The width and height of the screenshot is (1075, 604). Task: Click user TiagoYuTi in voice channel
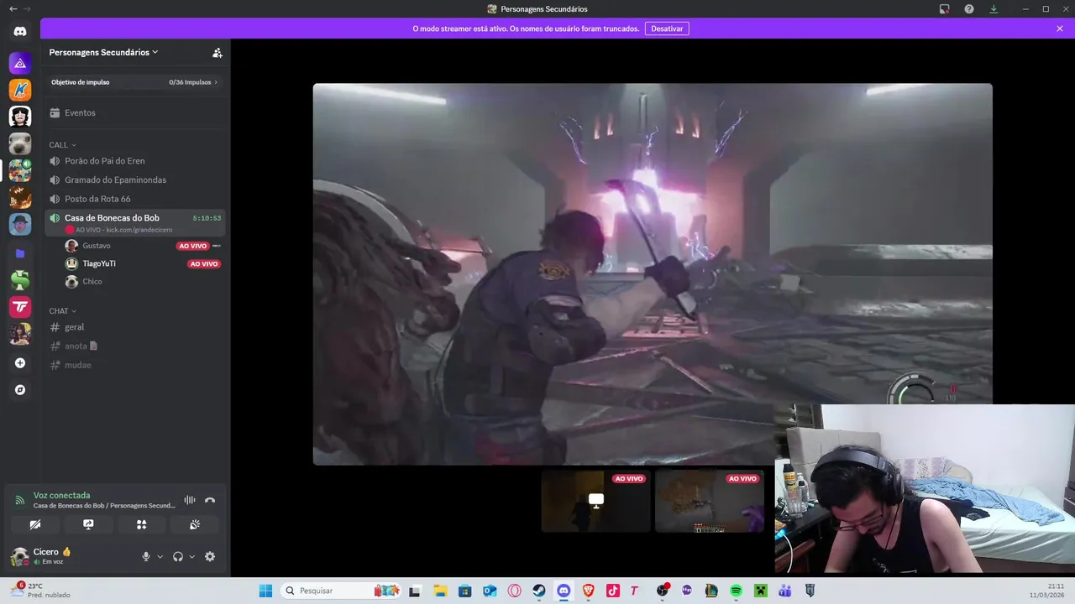(99, 263)
